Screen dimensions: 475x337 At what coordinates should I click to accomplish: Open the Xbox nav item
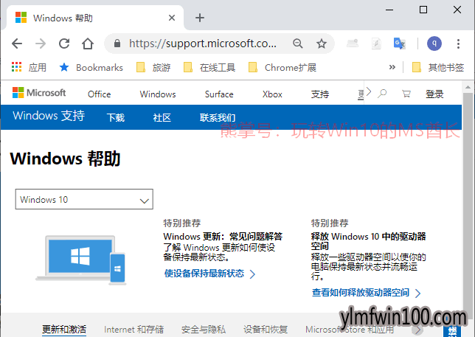[272, 94]
